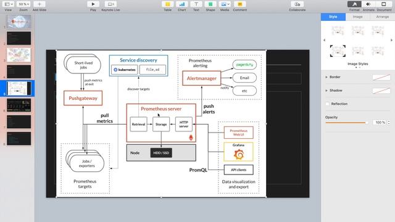Open the Media dropdown
Viewport: 395px width, 222px height.
(225, 4)
